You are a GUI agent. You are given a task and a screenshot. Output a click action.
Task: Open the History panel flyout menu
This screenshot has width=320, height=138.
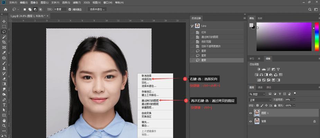[245, 18]
